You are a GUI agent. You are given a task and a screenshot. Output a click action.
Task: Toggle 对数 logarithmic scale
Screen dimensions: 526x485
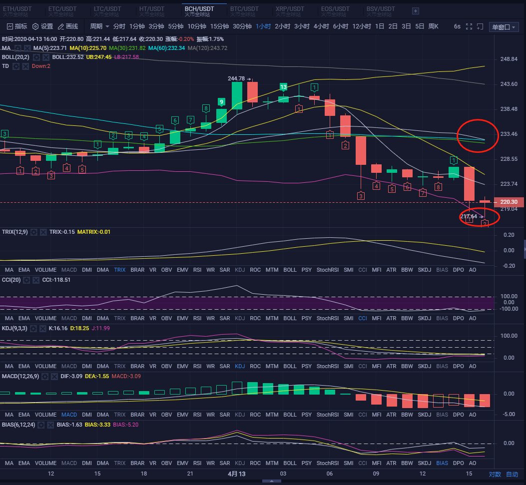[495, 474]
